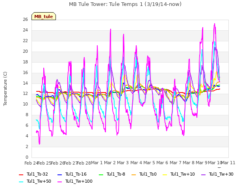The height and width of the screenshot is (189, 252).
Task: Select the Tul1_Ts-16 legend label
Action: point(76,174)
